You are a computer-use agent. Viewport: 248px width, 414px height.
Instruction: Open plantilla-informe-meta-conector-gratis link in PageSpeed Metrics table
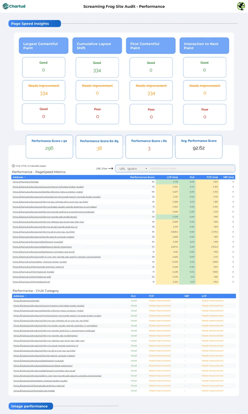point(48,192)
